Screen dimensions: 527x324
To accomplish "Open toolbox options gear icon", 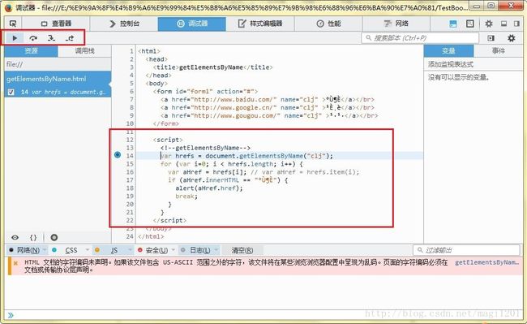I will tap(489, 24).
